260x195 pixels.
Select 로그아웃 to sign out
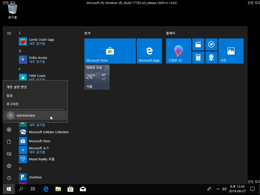coord(35,104)
